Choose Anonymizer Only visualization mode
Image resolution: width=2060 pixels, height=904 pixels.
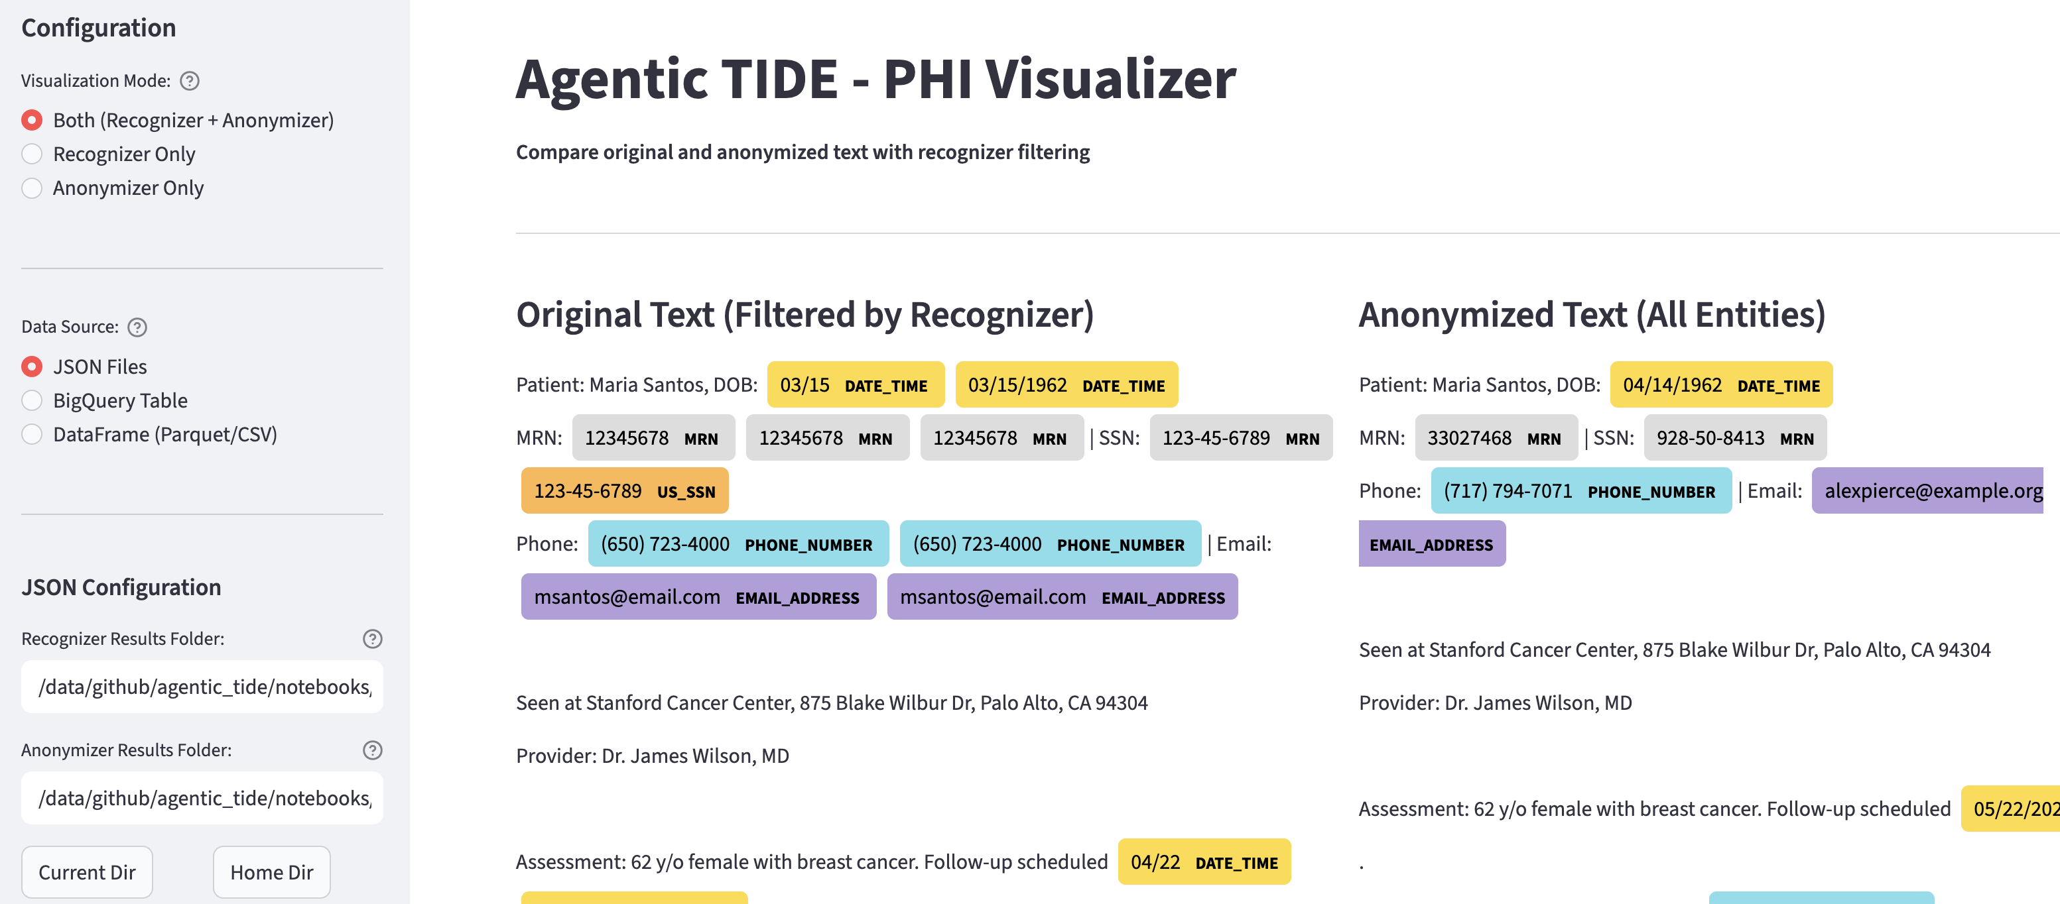pos(32,188)
